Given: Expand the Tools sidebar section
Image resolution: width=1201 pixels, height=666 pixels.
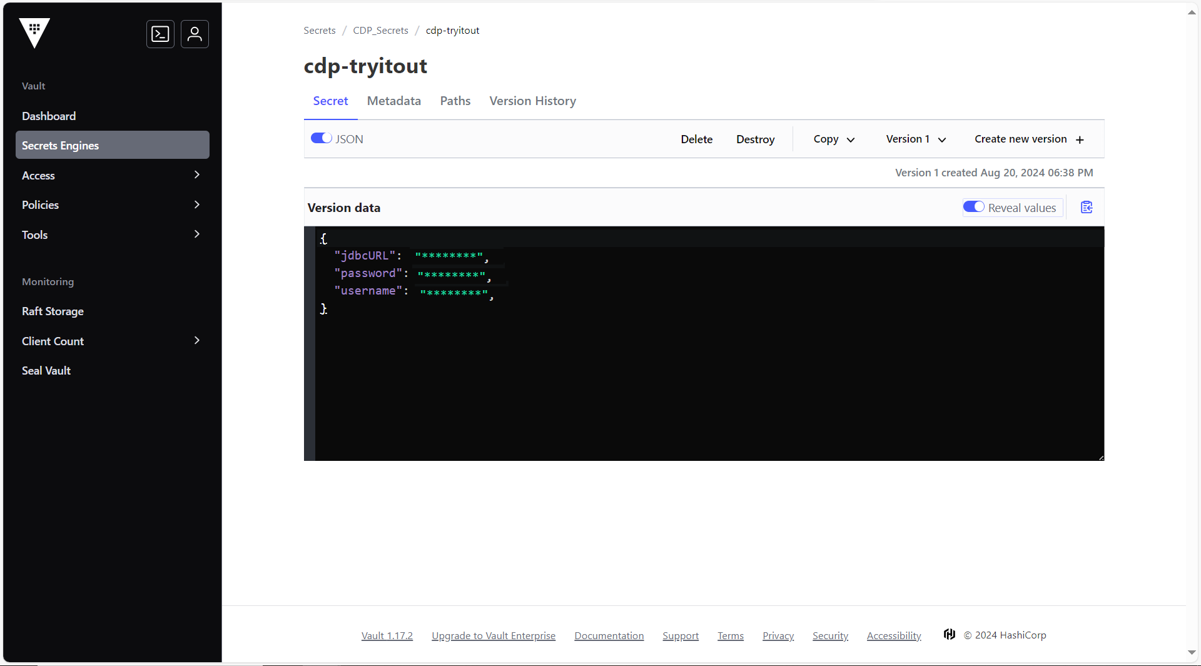Looking at the screenshot, I should click(113, 235).
